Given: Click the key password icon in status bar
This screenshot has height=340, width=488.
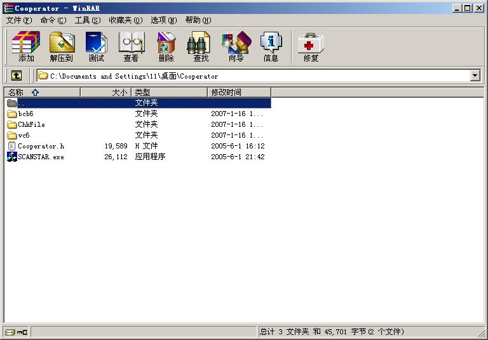Looking at the screenshot, I should (x=22, y=332).
